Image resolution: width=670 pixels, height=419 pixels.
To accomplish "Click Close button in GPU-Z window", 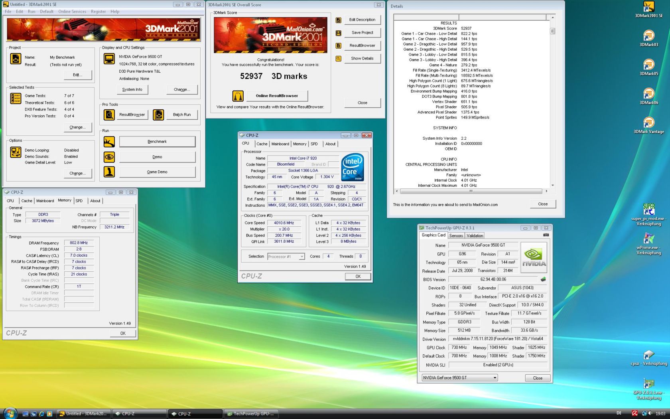I will (x=537, y=378).
